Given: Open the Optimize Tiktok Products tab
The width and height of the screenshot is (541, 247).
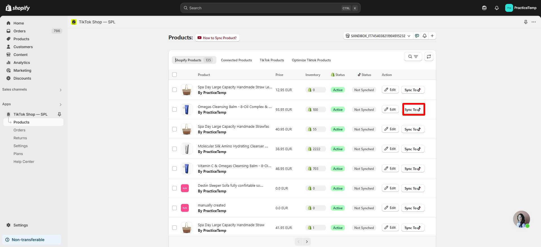Looking at the screenshot, I should tap(311, 60).
